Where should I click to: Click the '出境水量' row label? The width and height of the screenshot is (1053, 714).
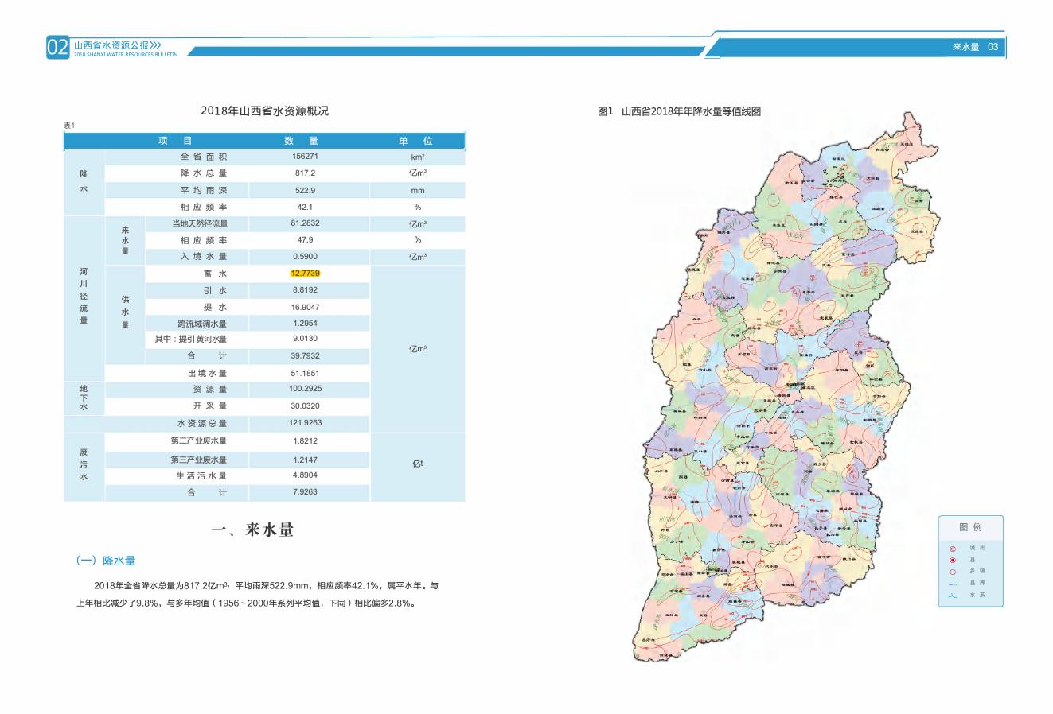coord(207,374)
